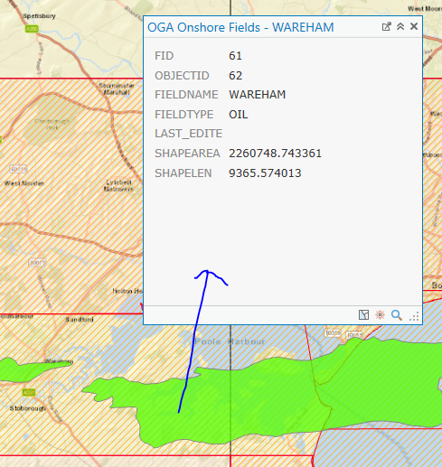Click the SHAPELEN field label
The width and height of the screenshot is (442, 467).
coord(183,173)
